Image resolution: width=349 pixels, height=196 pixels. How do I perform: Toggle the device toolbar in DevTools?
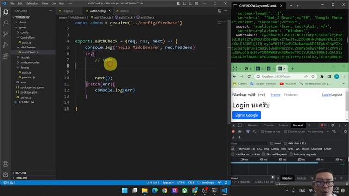[x=239, y=125]
